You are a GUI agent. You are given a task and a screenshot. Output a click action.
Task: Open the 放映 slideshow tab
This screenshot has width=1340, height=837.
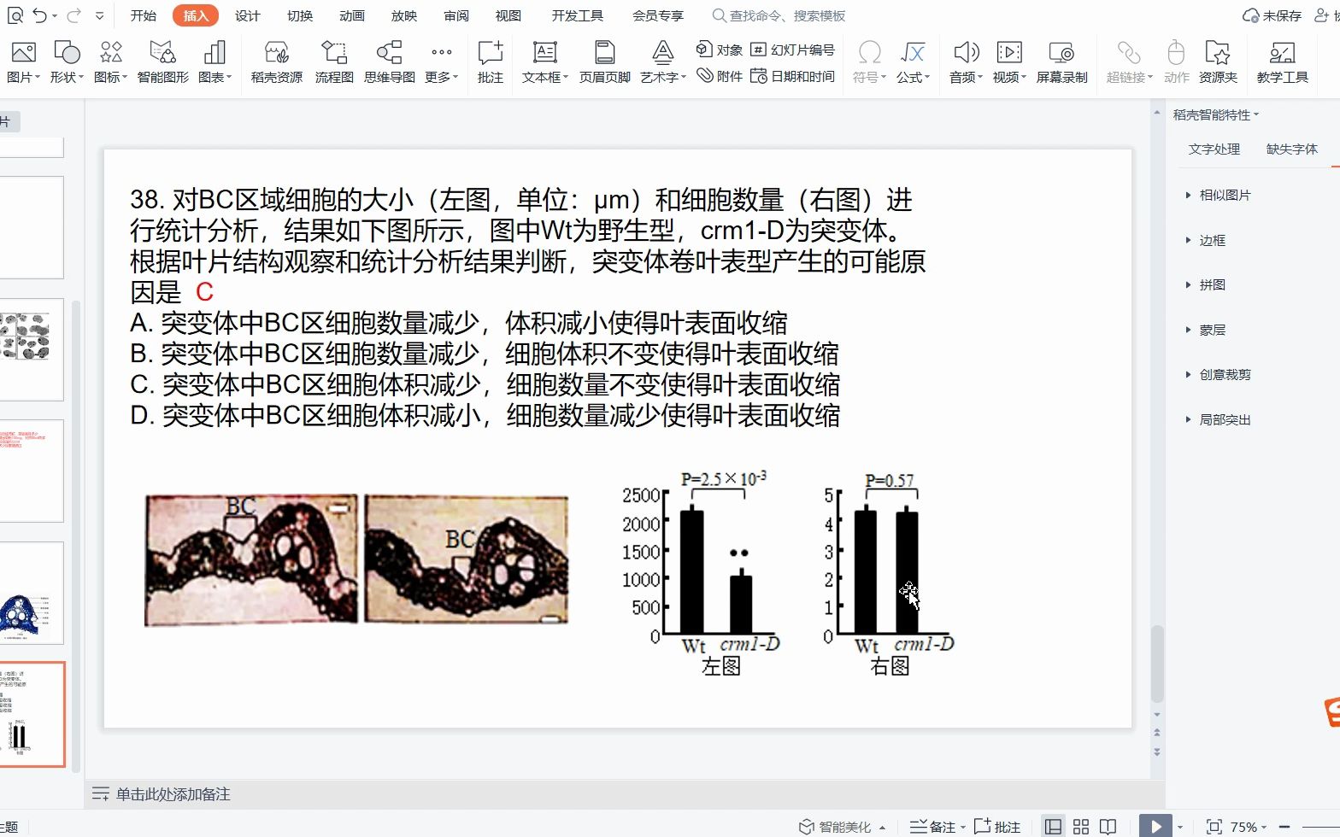(403, 15)
